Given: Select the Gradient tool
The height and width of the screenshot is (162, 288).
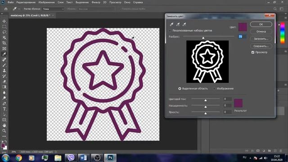Looking at the screenshot, I should [x=4, y=87].
